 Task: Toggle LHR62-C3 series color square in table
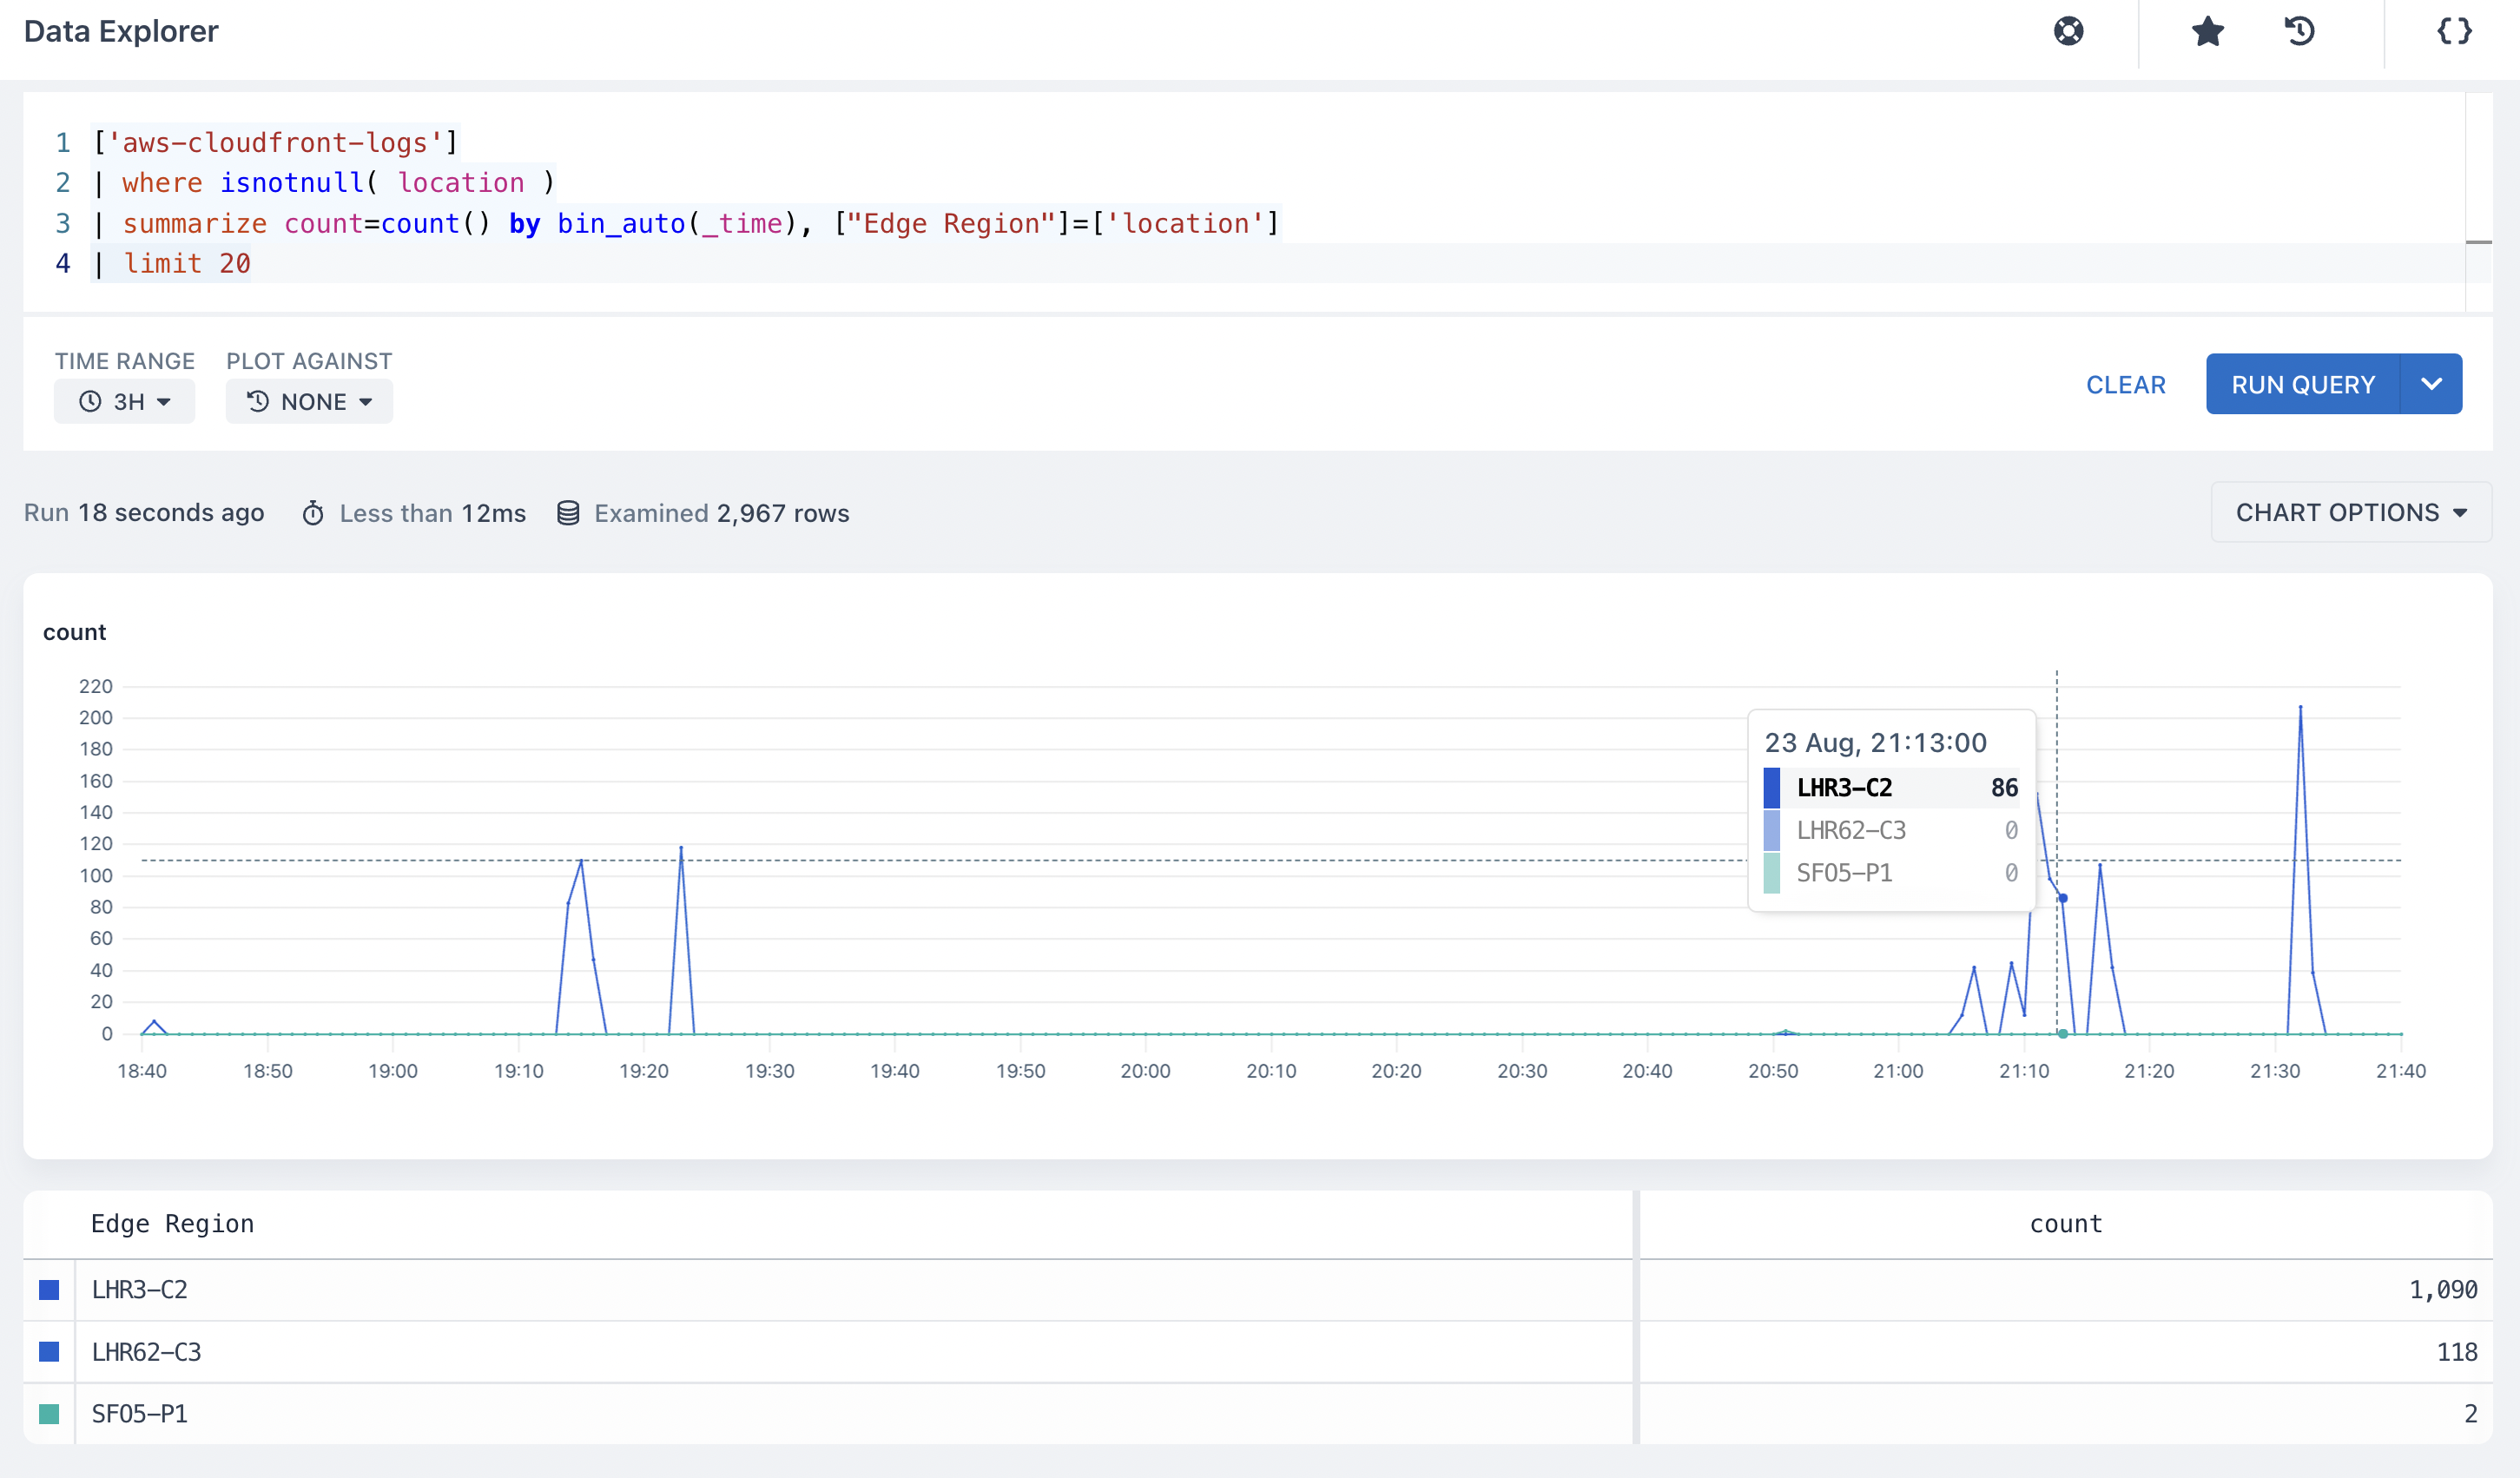(x=49, y=1352)
